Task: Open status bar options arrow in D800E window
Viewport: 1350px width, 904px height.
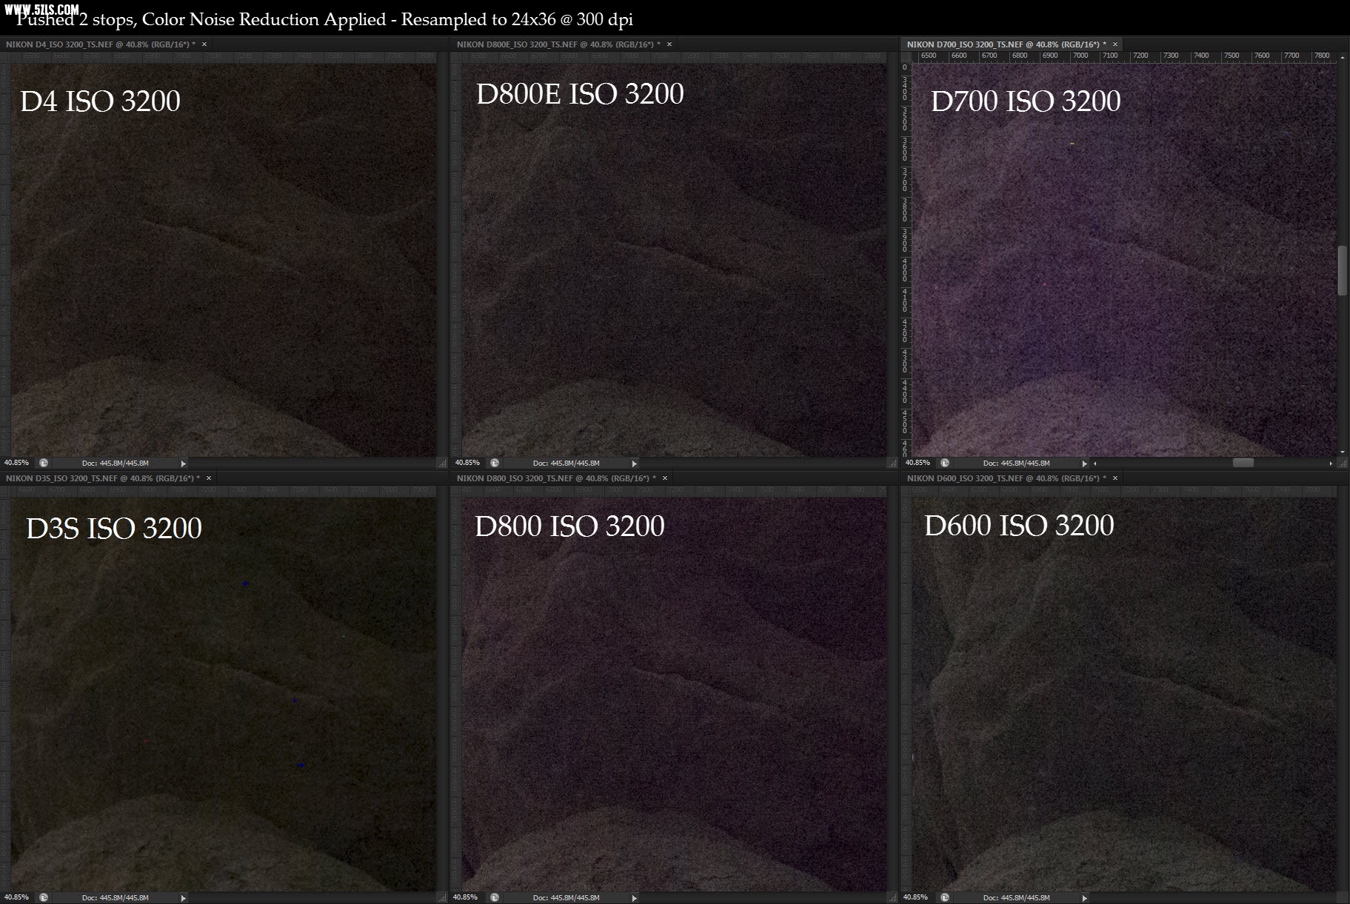Action: (634, 463)
